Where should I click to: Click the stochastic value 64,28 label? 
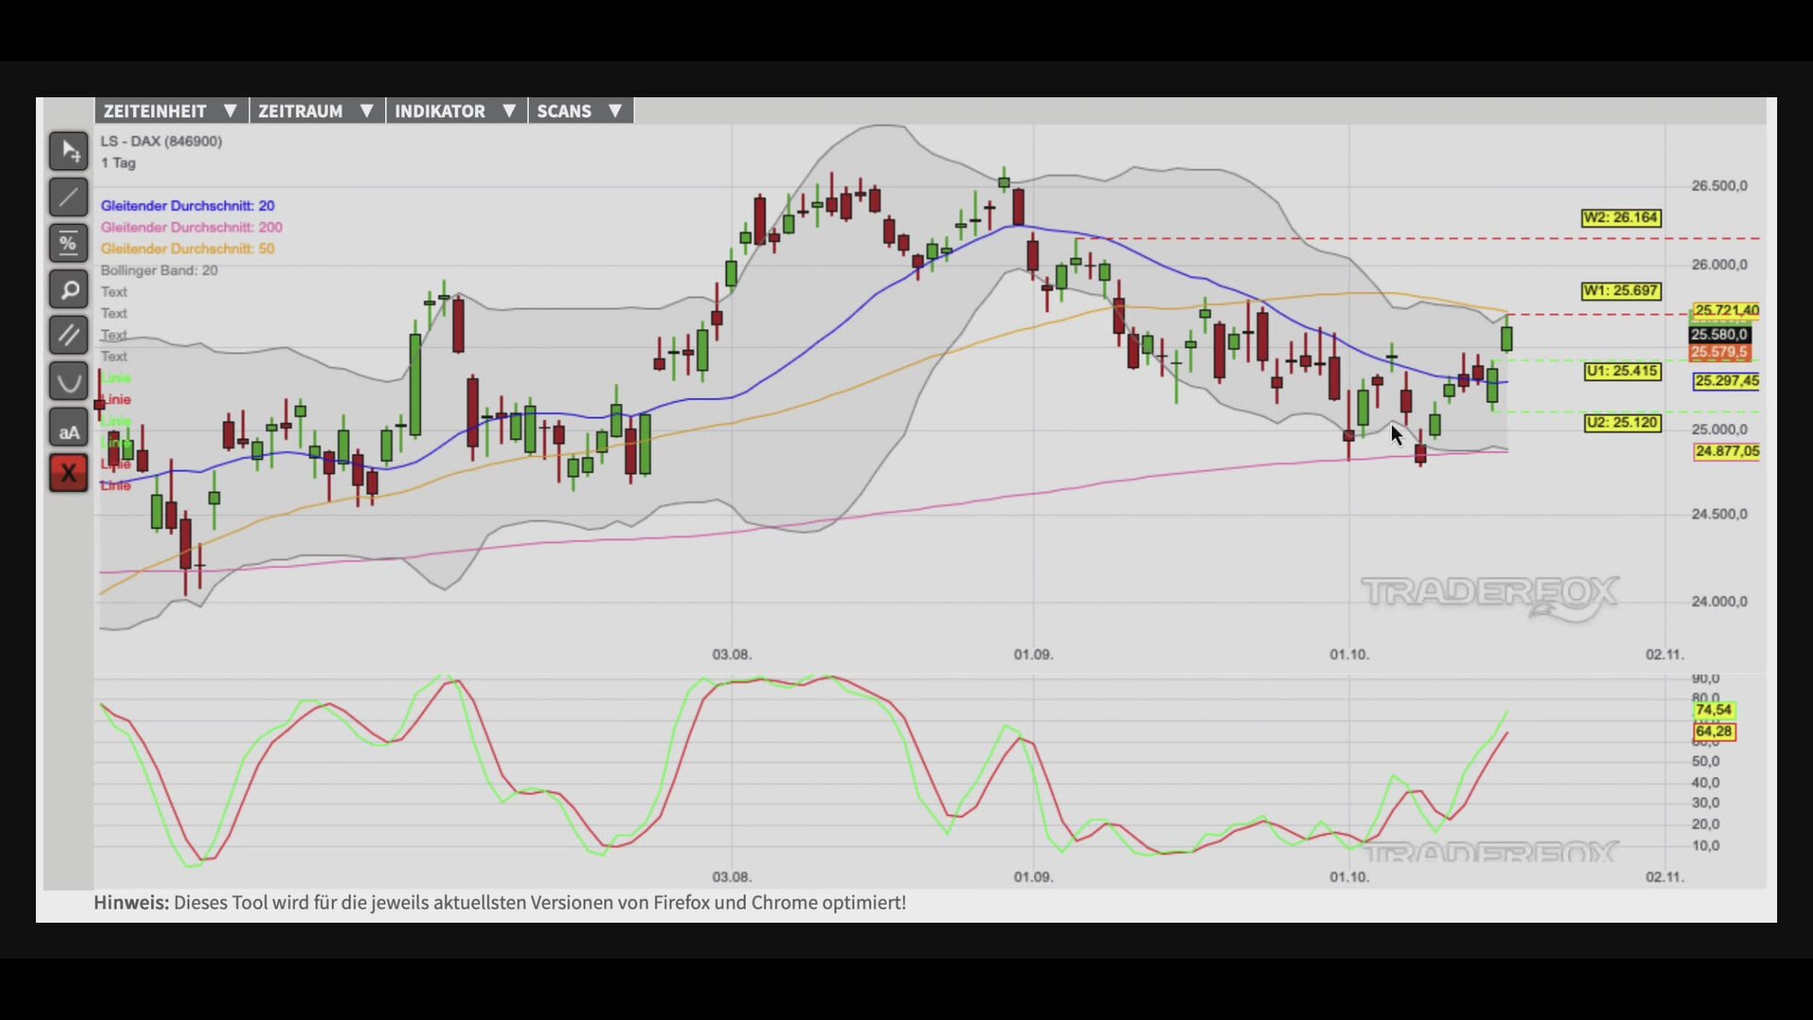(x=1714, y=731)
